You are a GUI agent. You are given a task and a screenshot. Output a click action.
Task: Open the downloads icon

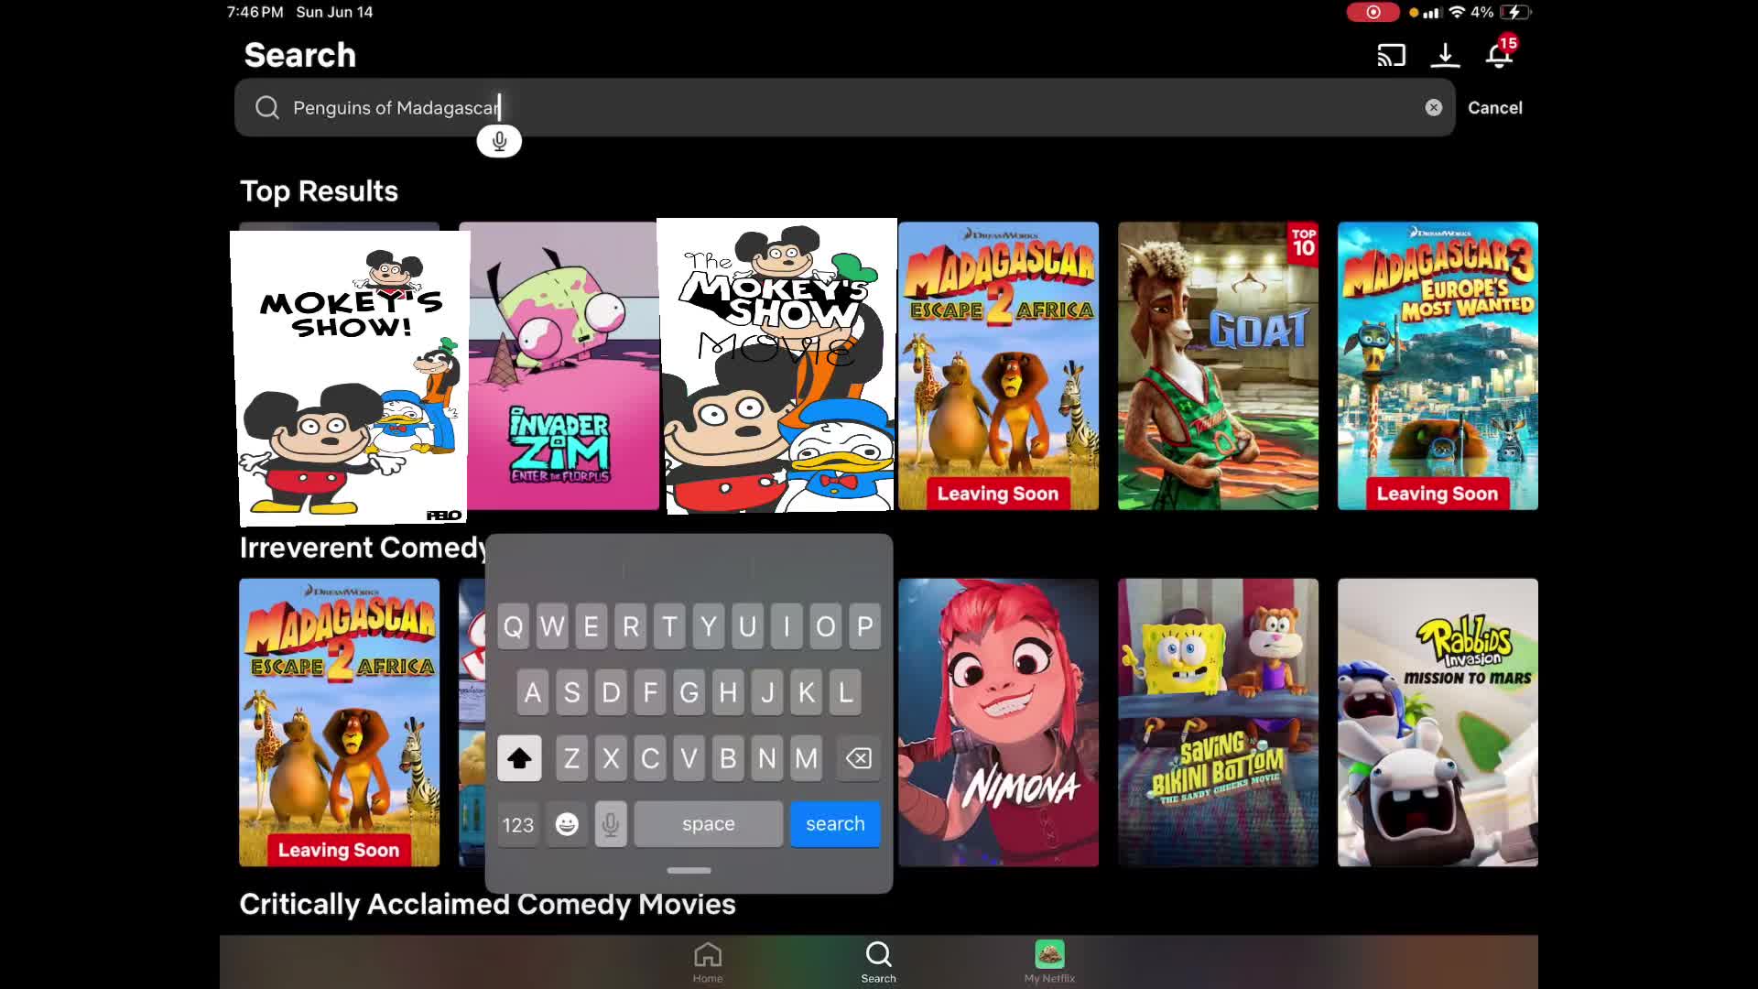1445,56
